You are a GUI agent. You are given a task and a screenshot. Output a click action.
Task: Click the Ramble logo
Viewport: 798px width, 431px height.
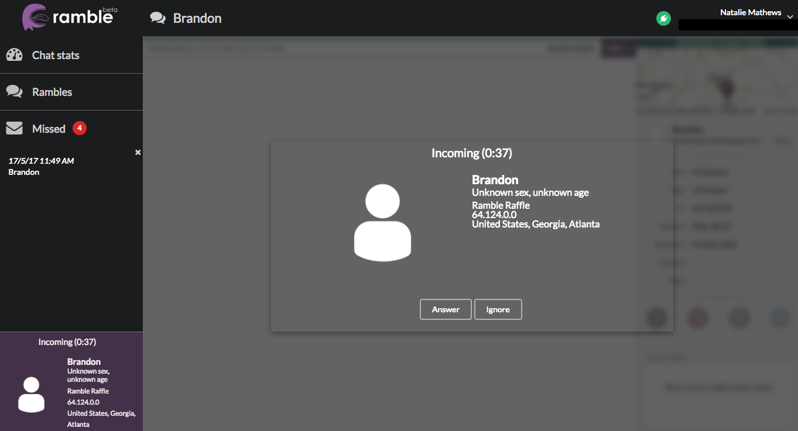[x=70, y=18]
